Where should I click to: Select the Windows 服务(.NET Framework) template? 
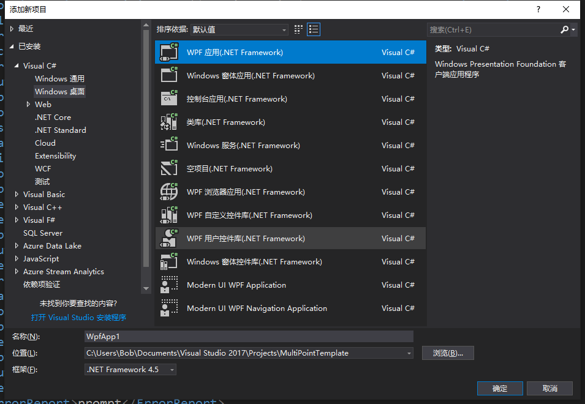click(257, 145)
